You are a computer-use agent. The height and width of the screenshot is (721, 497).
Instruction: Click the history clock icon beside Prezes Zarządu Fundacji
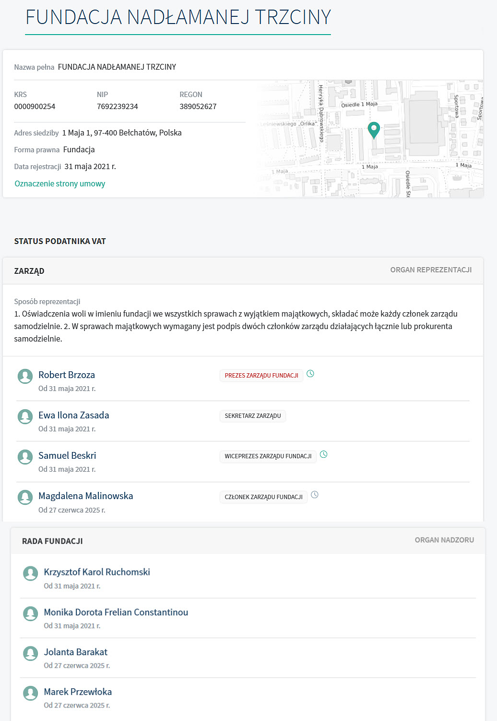click(x=310, y=374)
